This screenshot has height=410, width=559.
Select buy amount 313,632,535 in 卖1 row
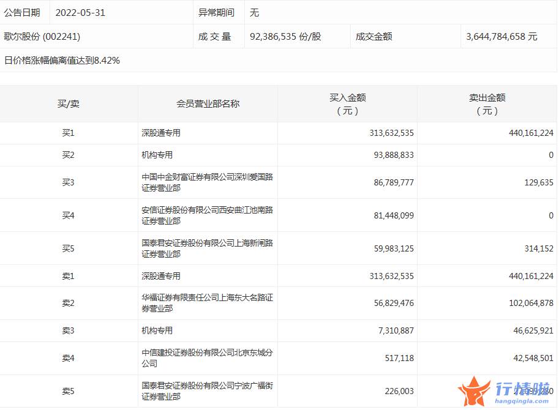(391, 276)
